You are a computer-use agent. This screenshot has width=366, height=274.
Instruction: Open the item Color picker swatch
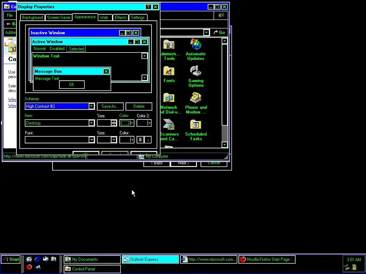[127, 123]
